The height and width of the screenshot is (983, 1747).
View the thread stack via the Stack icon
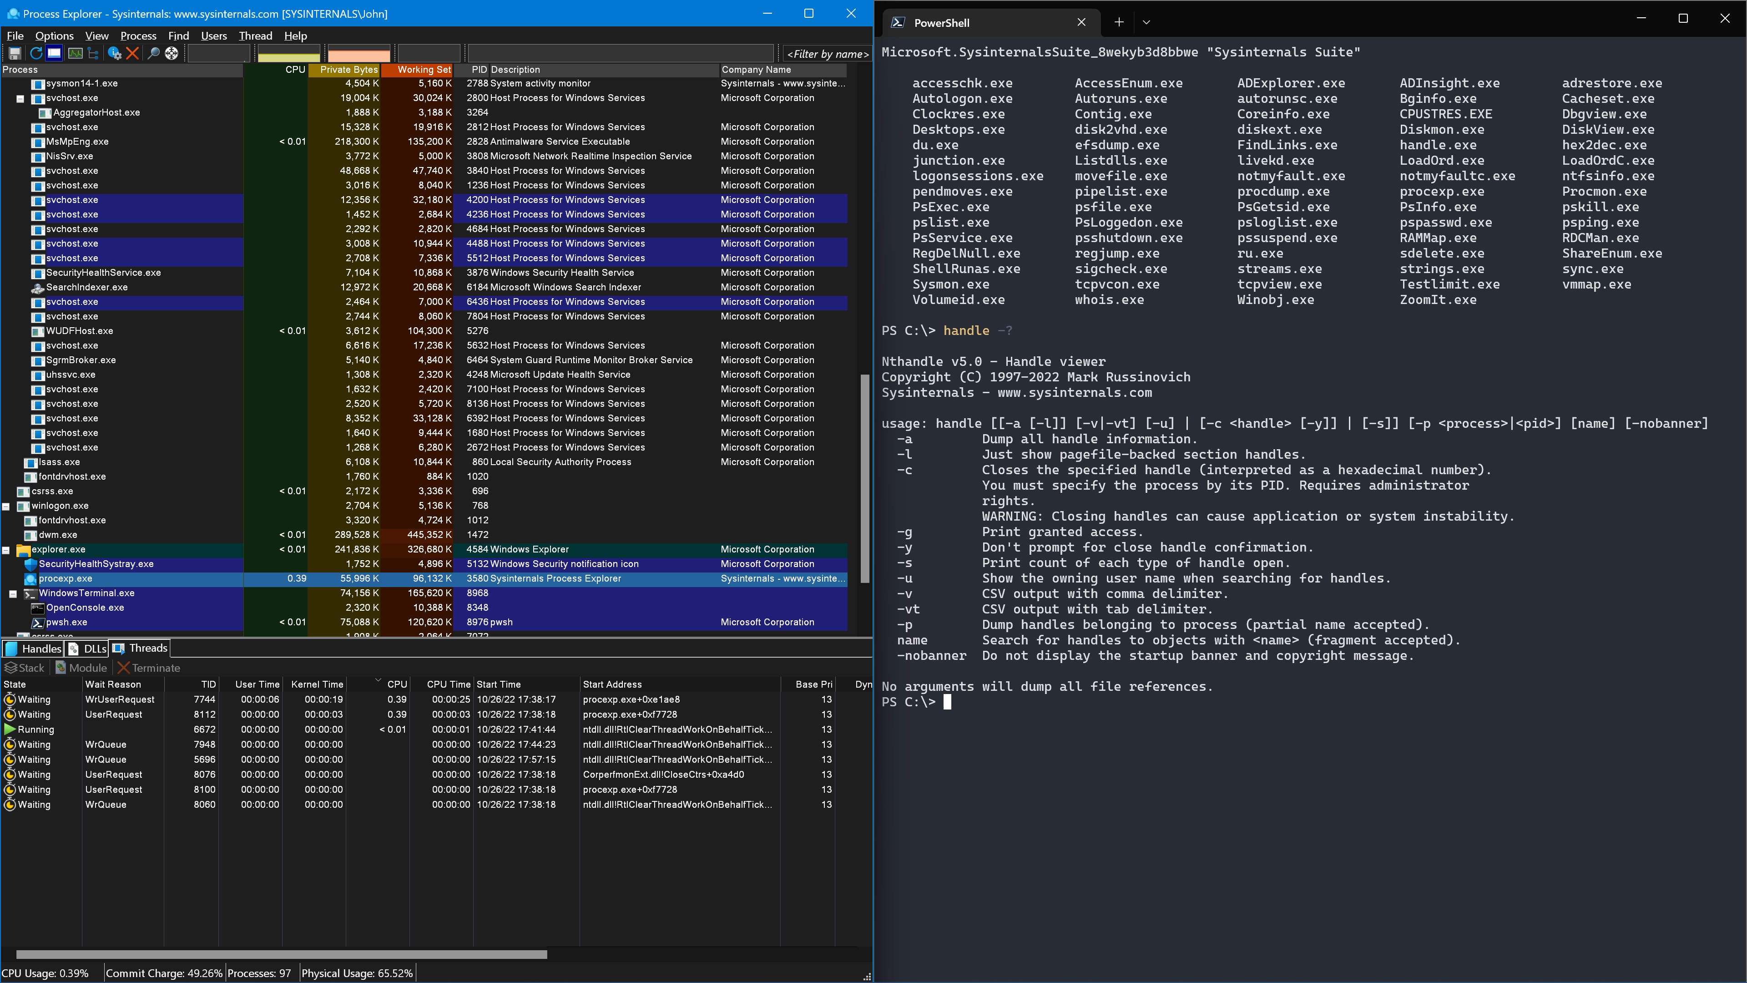25,668
